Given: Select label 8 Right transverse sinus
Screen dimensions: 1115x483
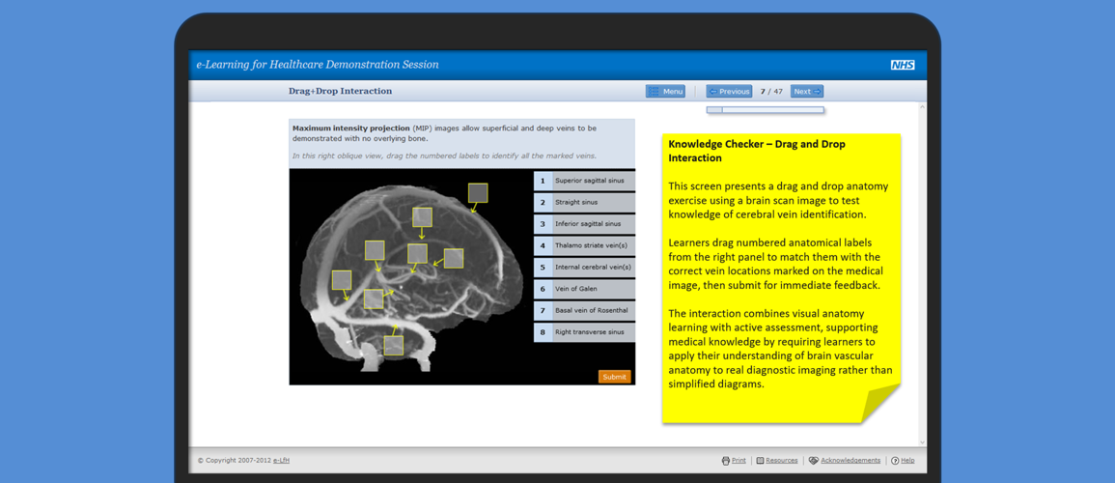Looking at the screenshot, I should [x=584, y=332].
